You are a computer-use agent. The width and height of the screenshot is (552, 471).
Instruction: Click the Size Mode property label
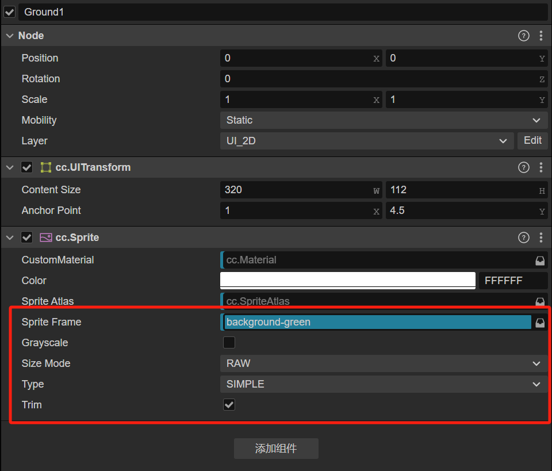point(46,363)
